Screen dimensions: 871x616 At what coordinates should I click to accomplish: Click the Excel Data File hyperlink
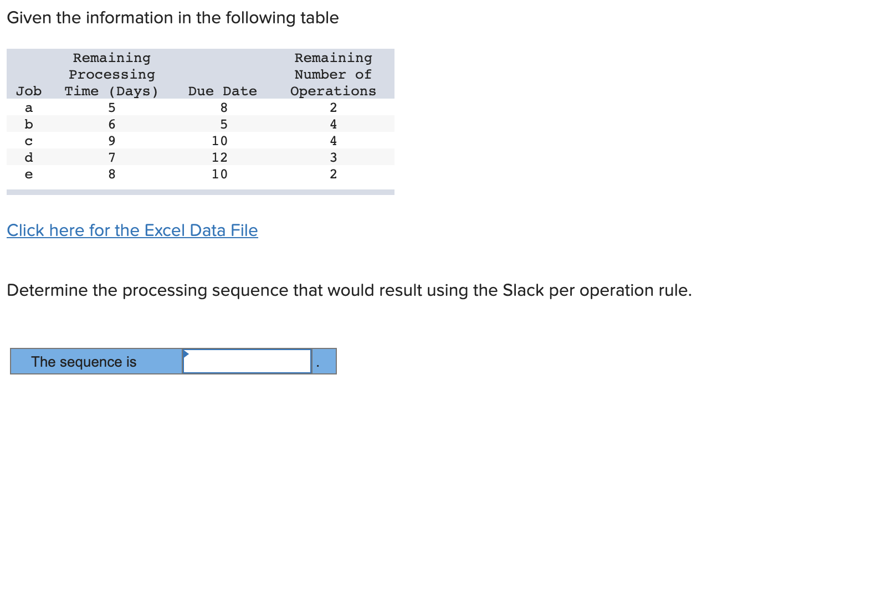pyautogui.click(x=132, y=230)
